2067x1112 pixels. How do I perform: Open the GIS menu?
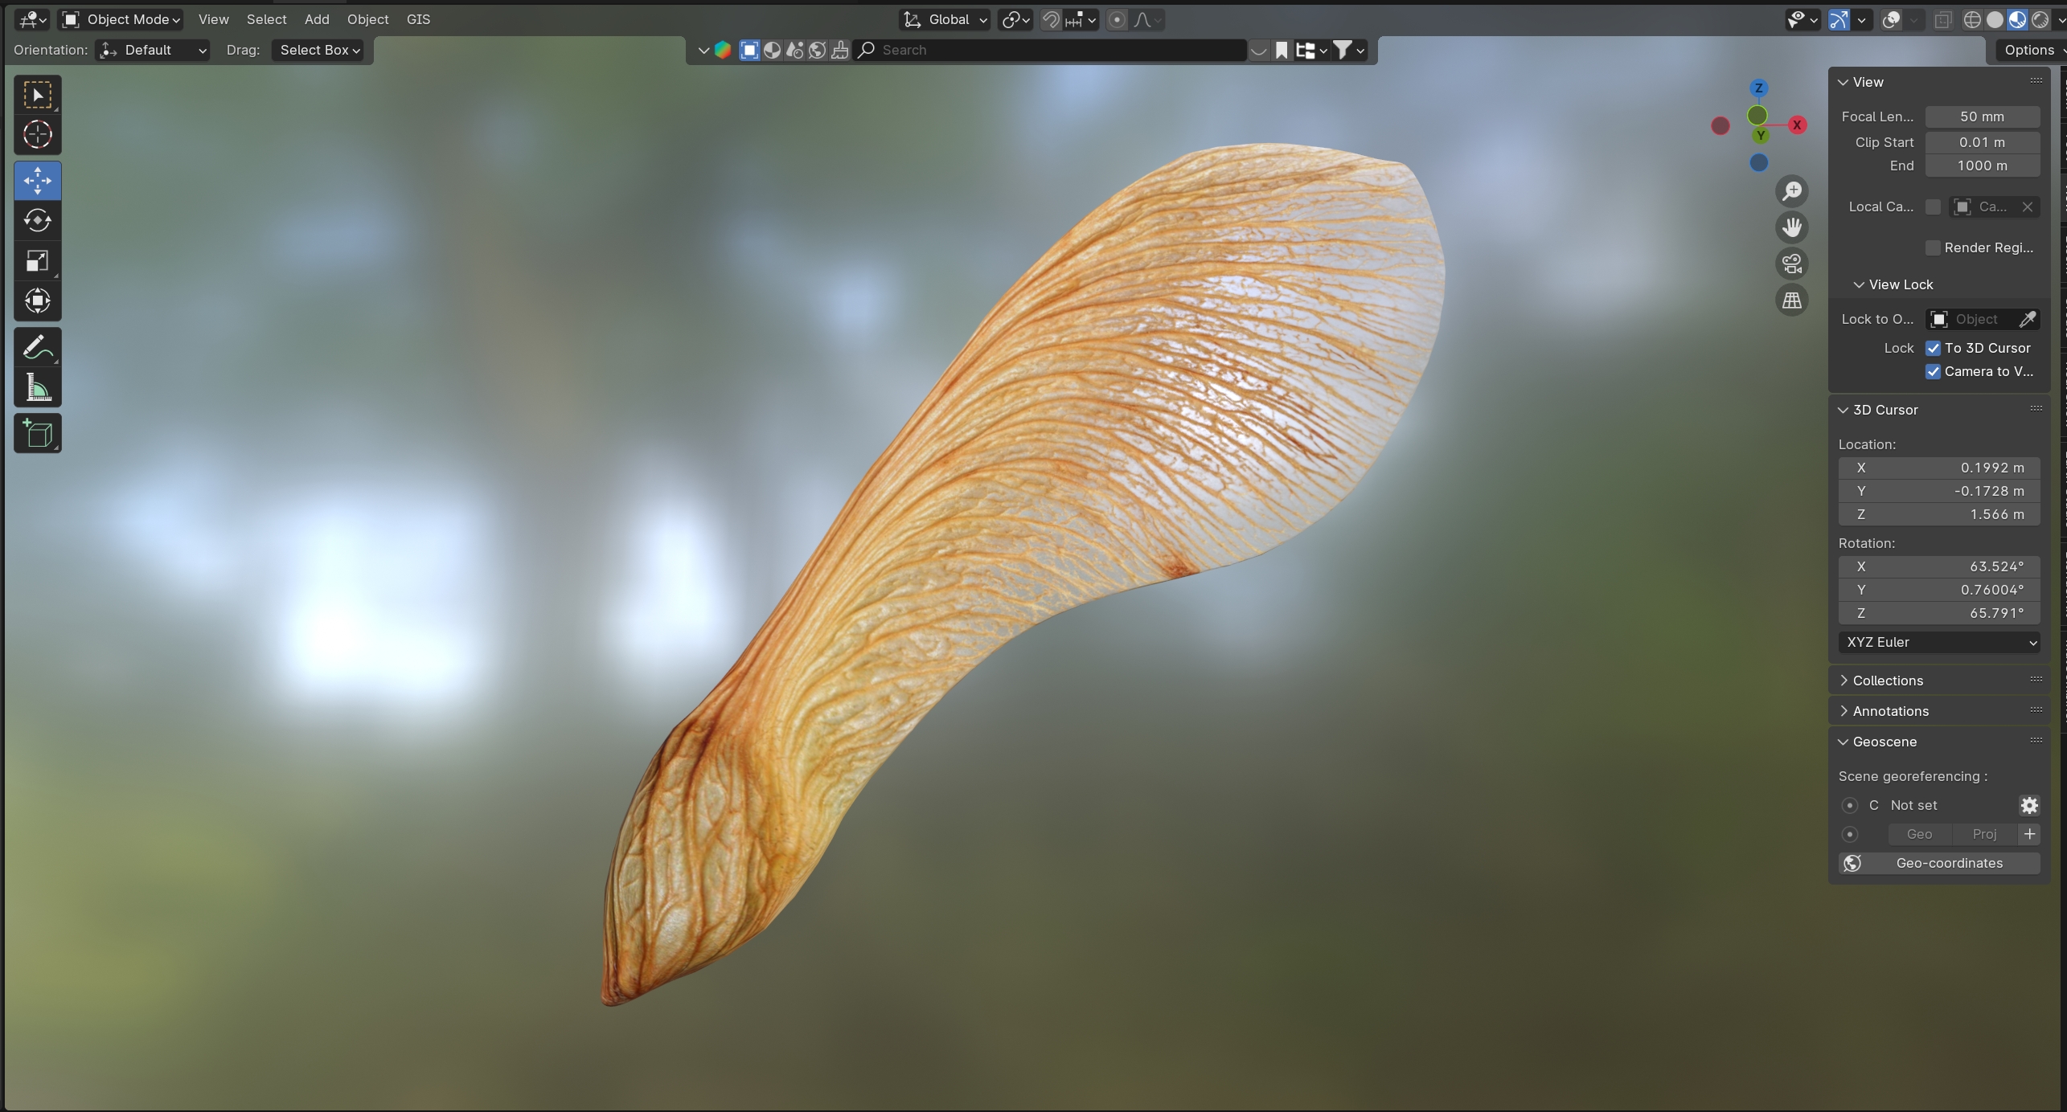418,19
